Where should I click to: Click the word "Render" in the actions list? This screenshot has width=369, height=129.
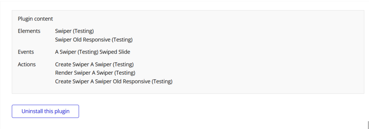[x=63, y=73]
